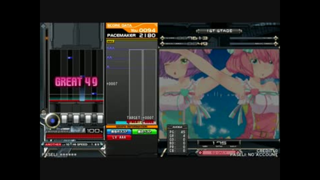This screenshot has height=180, width=320.
Task: Click the AAA rank line label
Action: pyautogui.click(x=111, y=48)
